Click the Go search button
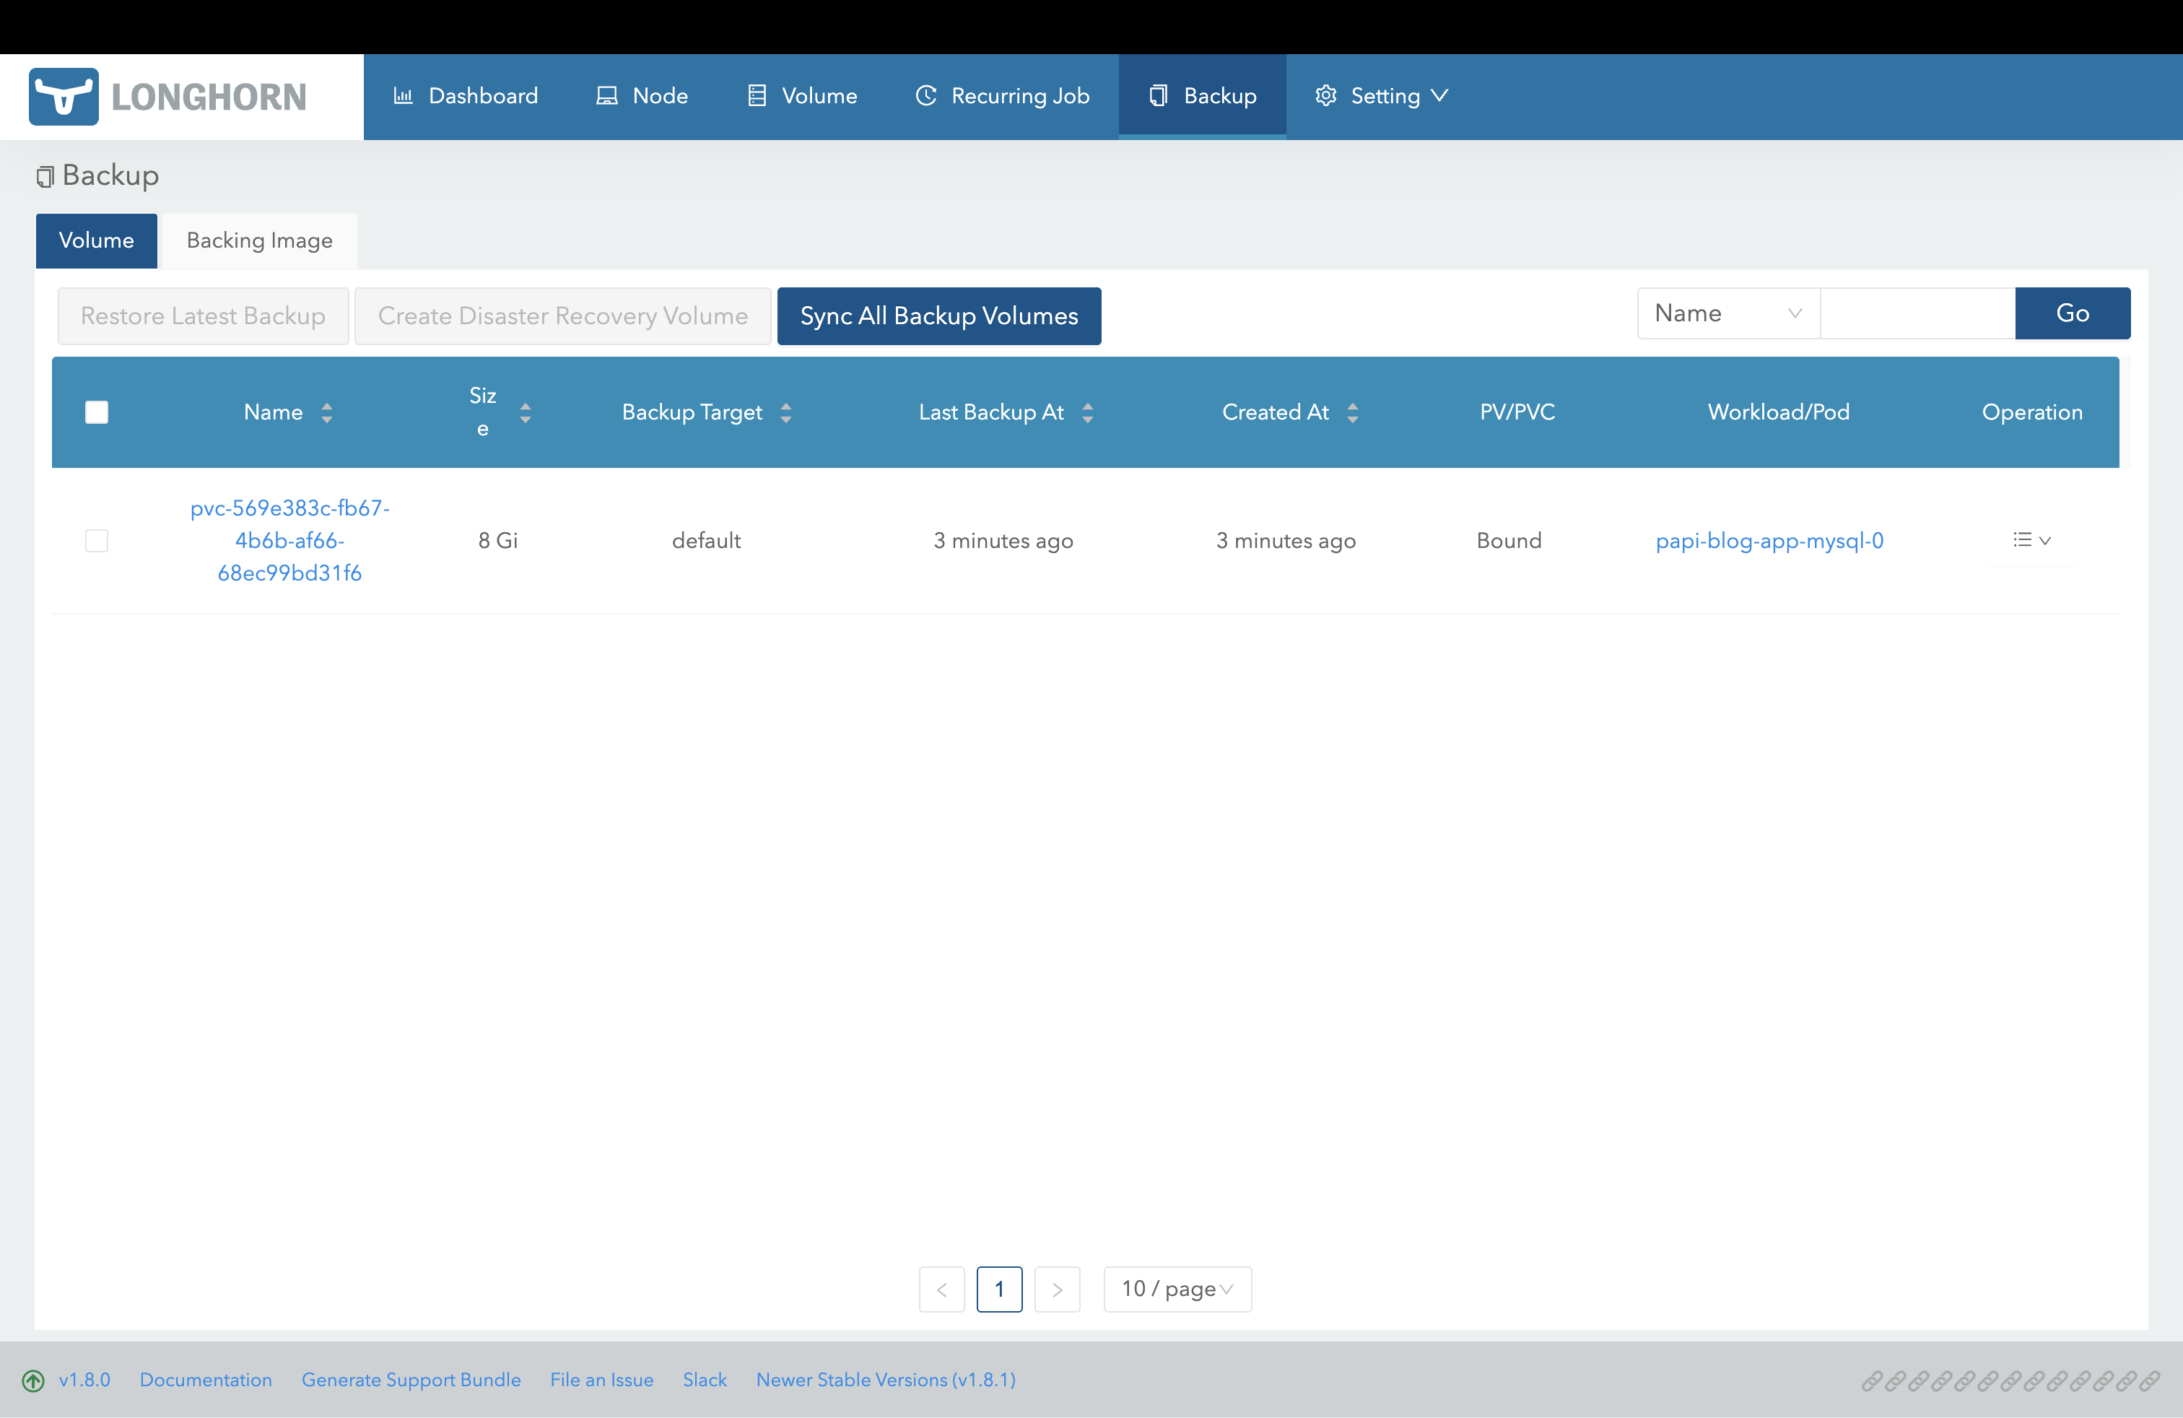The height and width of the screenshot is (1418, 2183). 2072,313
